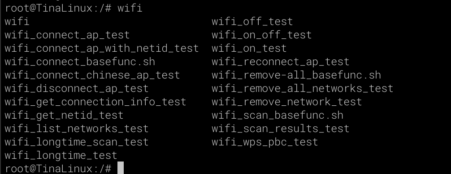Click wifi_remove-all_basefunc.sh script name

click(296, 75)
